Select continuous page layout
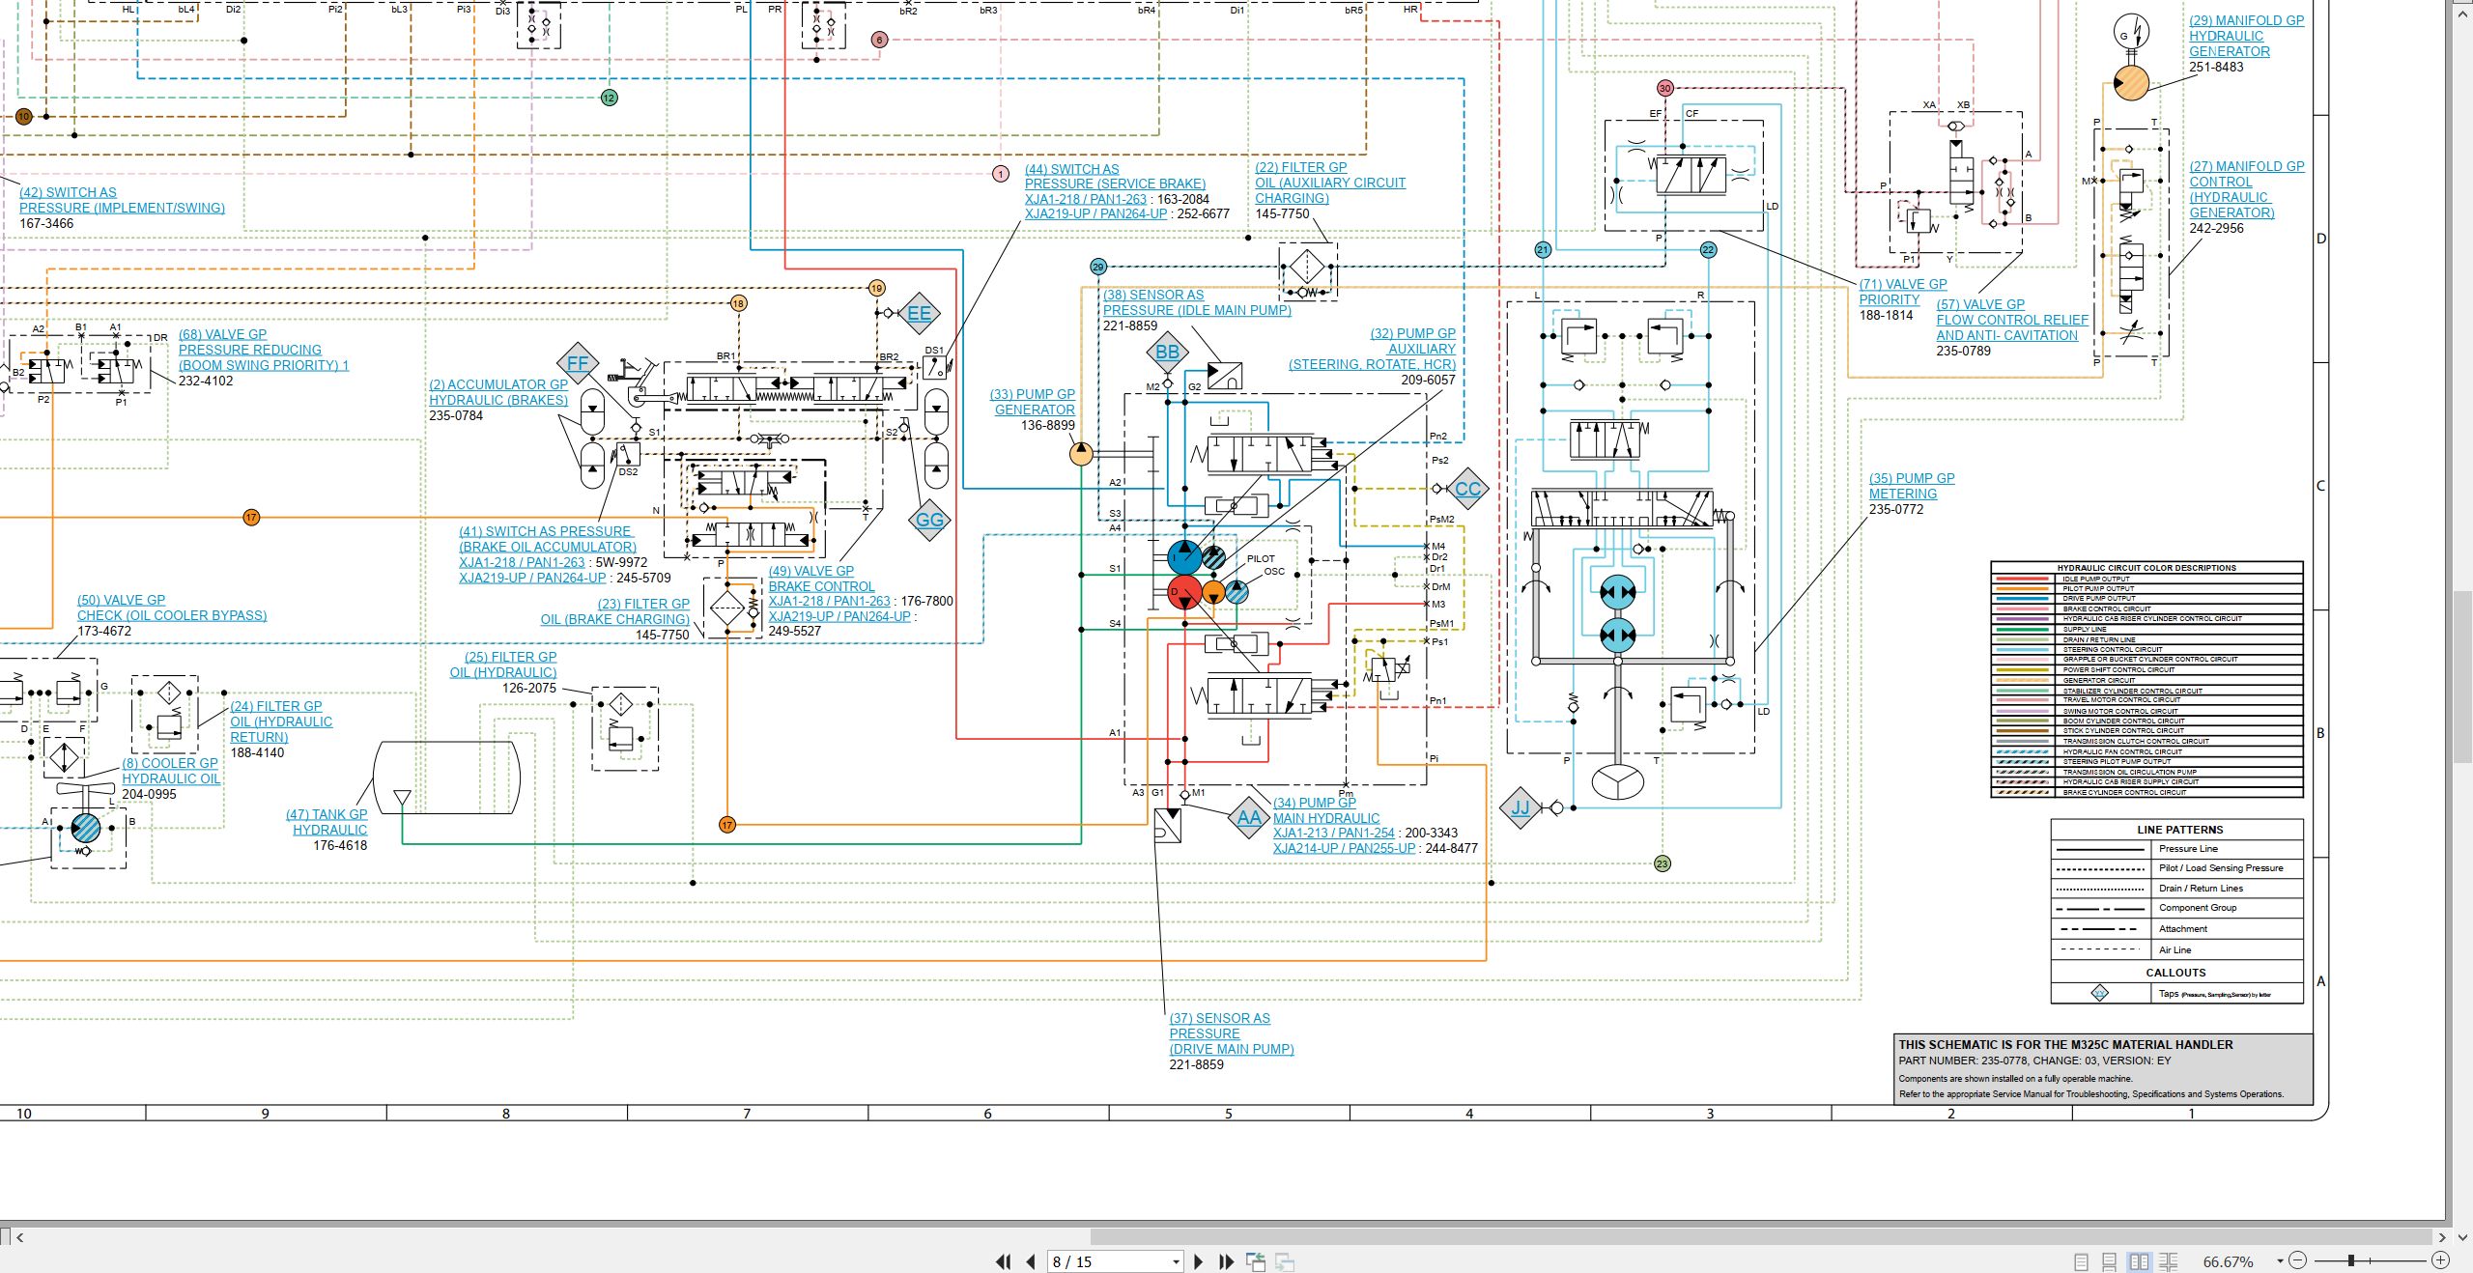Image resolution: width=2473 pixels, height=1273 pixels. point(2110,1261)
